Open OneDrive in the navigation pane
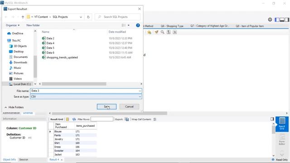This screenshot has height=163, width=290. click(15, 34)
